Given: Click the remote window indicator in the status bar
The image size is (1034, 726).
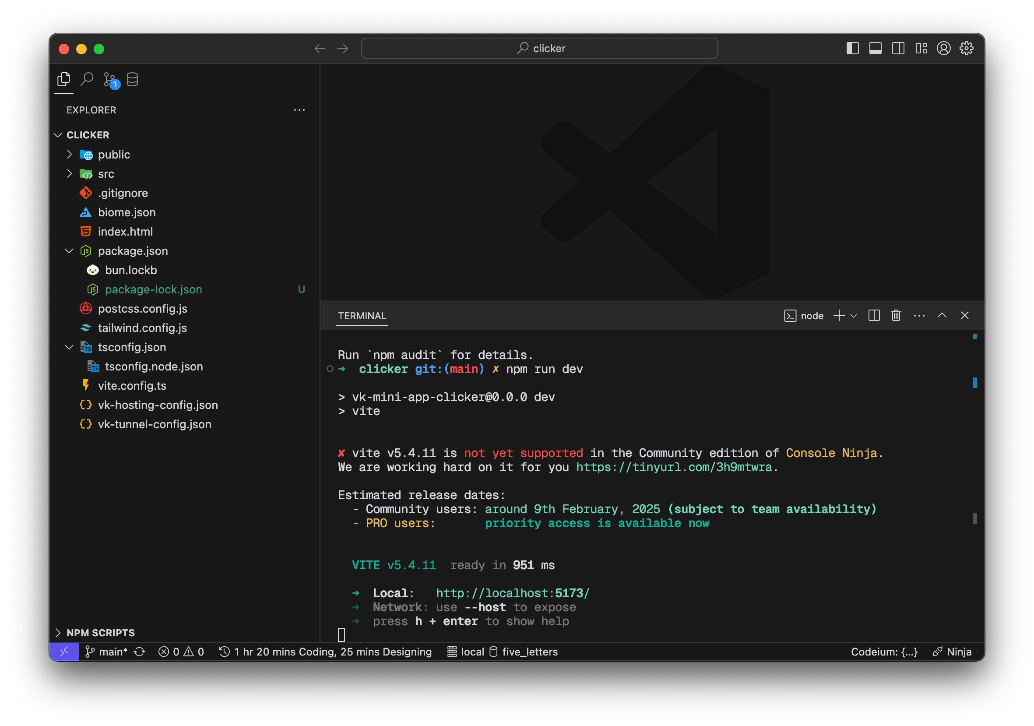Looking at the screenshot, I should point(64,651).
